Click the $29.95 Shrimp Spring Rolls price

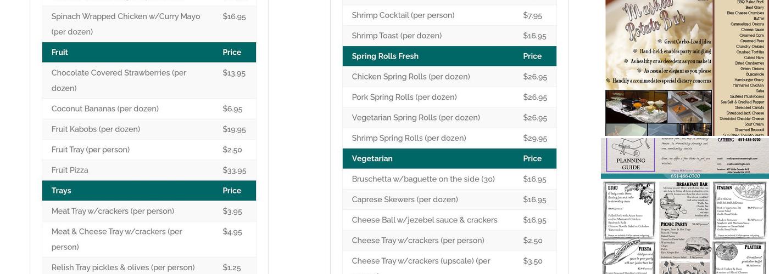[534, 139]
